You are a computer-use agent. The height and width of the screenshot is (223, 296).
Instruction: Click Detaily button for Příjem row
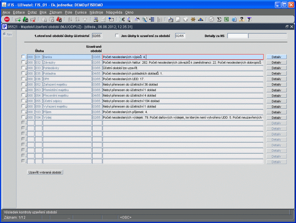(x=276, y=112)
